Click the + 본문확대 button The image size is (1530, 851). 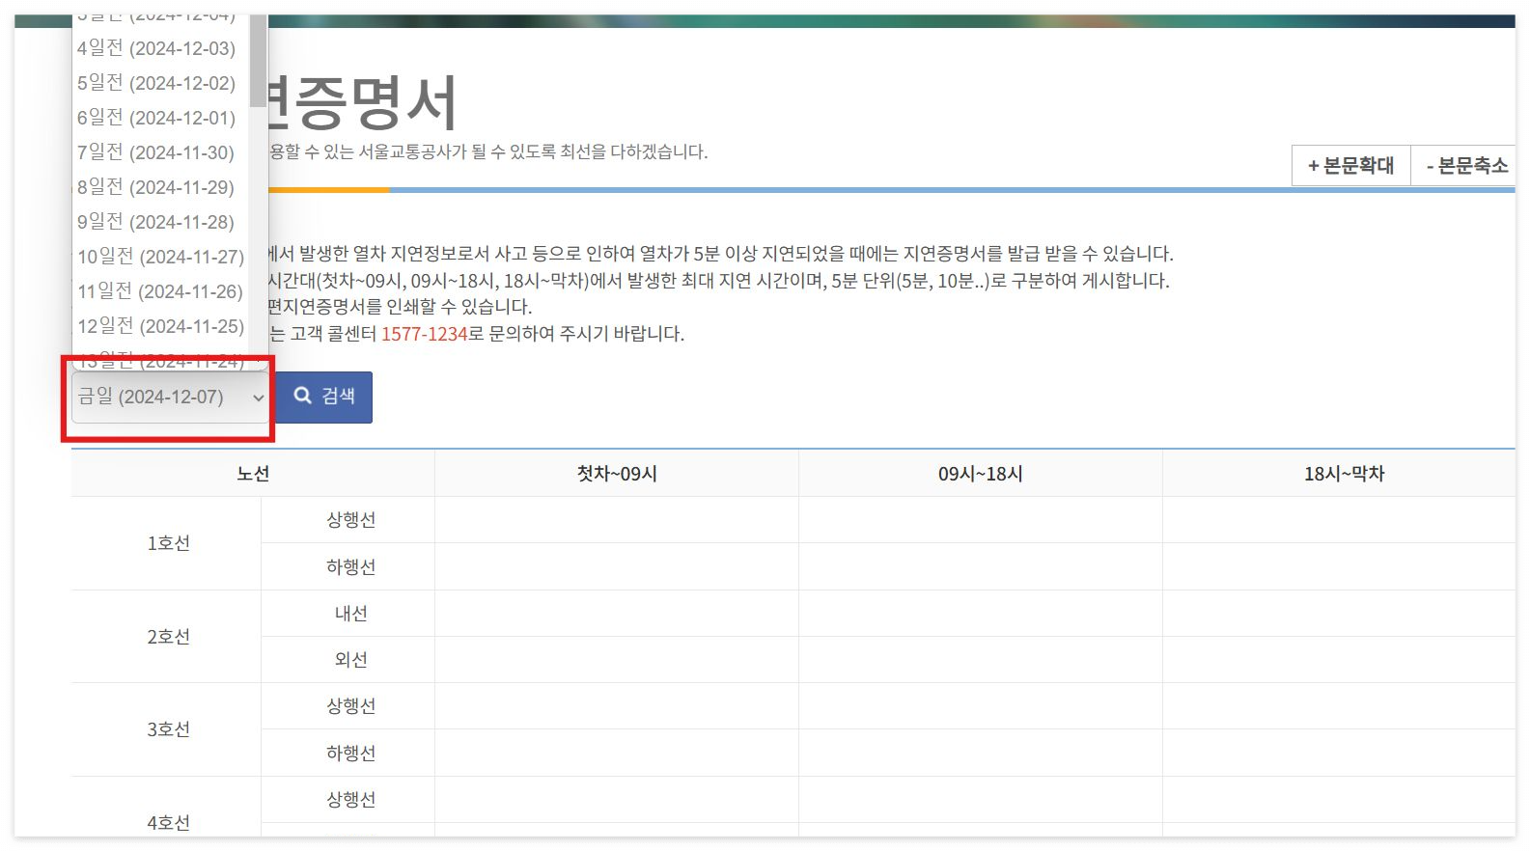click(1350, 166)
